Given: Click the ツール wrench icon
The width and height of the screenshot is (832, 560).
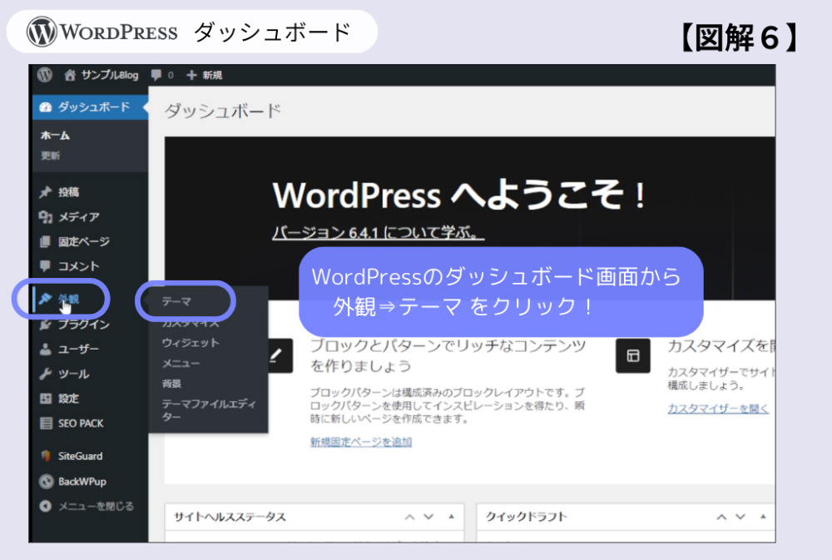Looking at the screenshot, I should (46, 374).
